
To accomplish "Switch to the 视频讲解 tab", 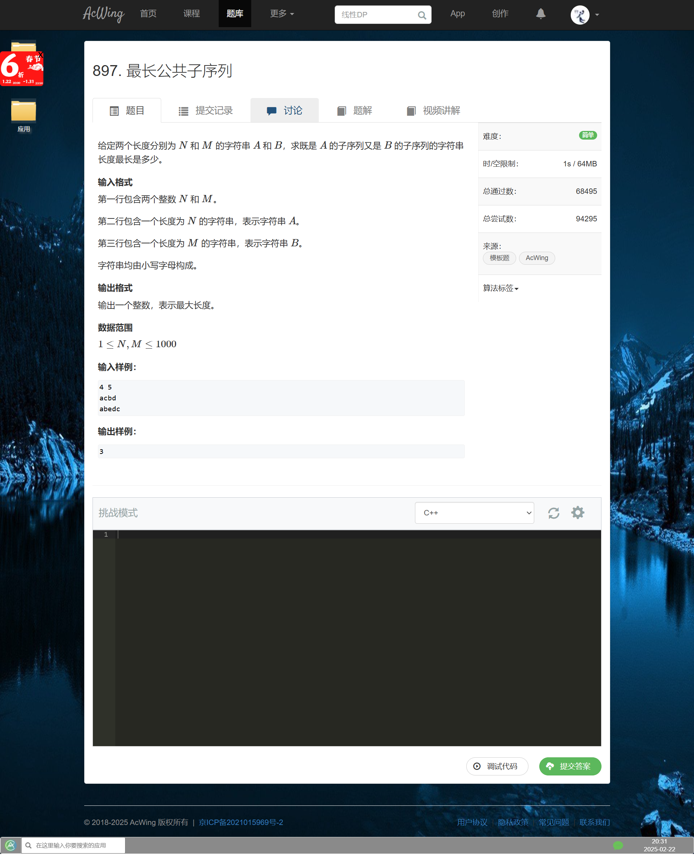I will [x=433, y=110].
